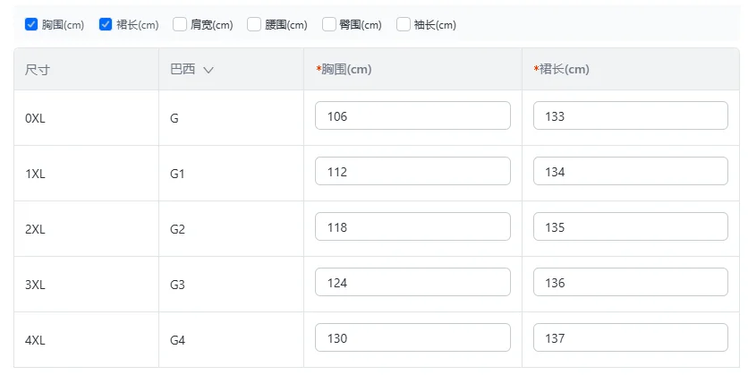Viewport: 748px width, 375px height.
Task: Click 裙长 input showing 134
Action: (630, 172)
